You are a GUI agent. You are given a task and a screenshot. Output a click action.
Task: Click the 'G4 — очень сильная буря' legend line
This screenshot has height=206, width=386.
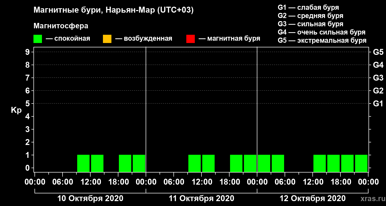(x=321, y=32)
